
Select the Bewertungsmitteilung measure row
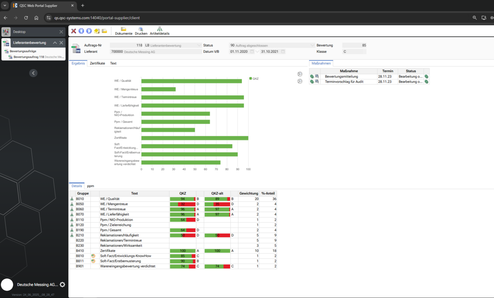pyautogui.click(x=369, y=76)
